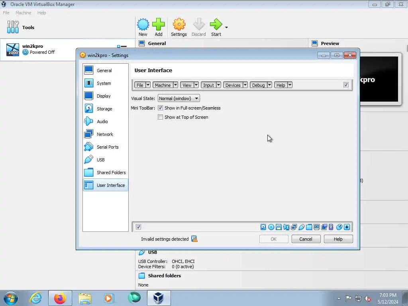Open win2kpro machine tools menu icon

point(122,46)
